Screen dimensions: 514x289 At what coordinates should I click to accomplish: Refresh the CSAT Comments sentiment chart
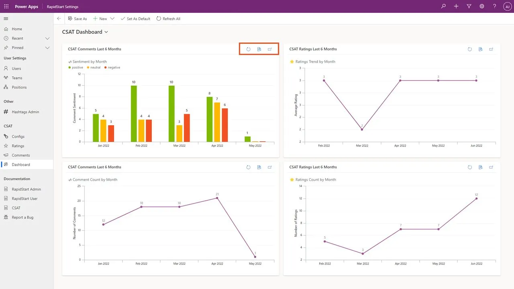pyautogui.click(x=248, y=49)
